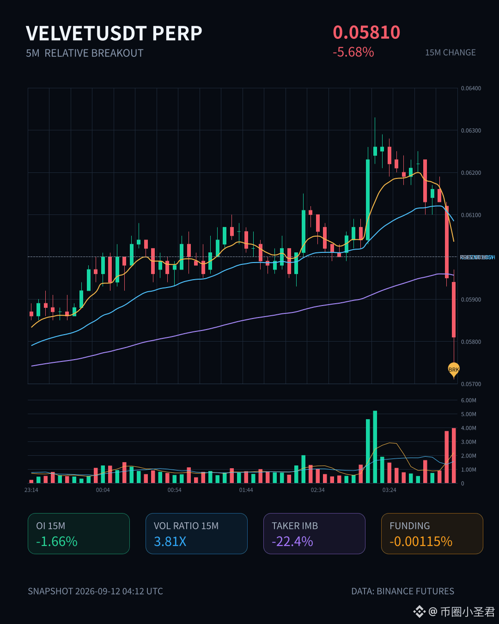Click the tallest green volume bar
This screenshot has height=624, width=499.
375,447
